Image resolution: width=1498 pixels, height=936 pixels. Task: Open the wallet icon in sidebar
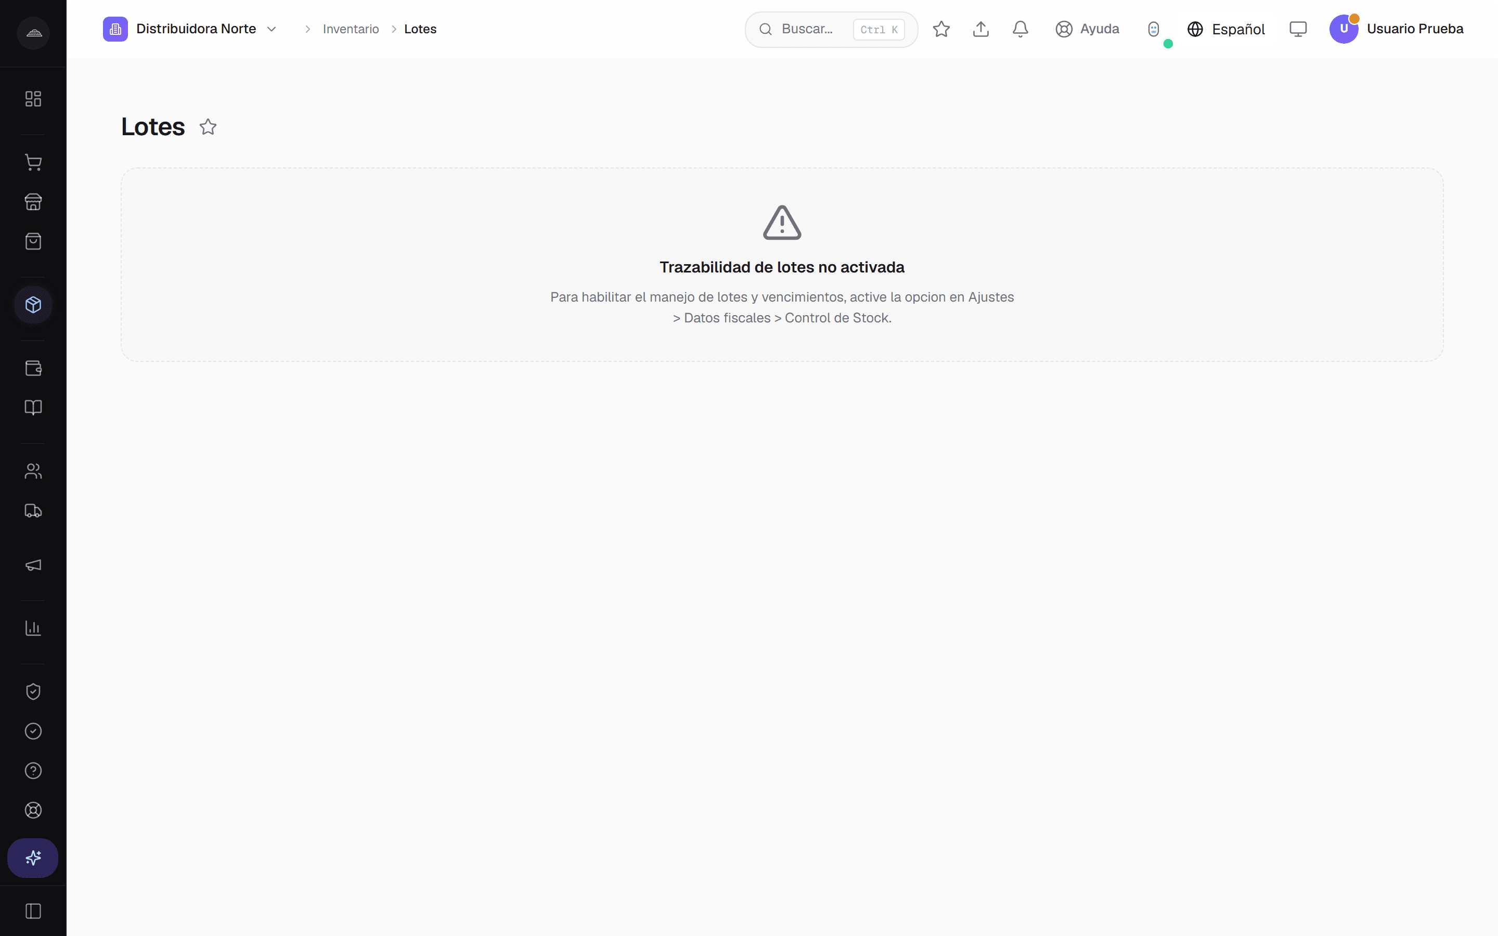[x=33, y=368]
